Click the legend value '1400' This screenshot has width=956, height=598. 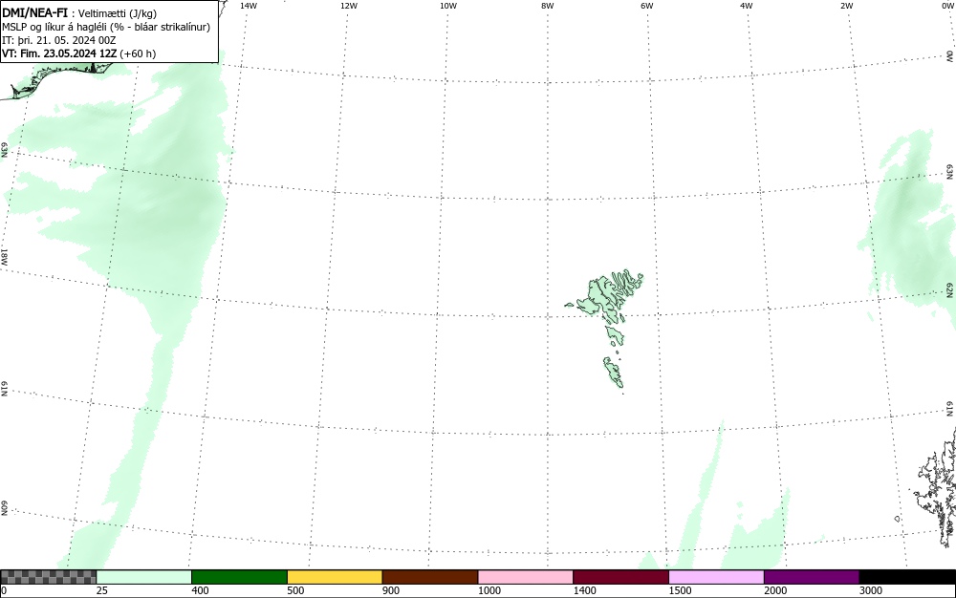(x=585, y=590)
